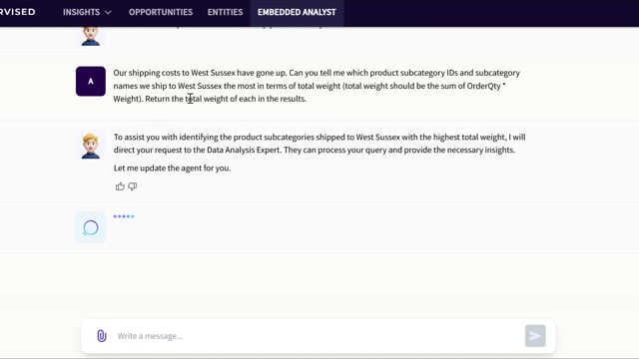Click the 'Let me update the agent' line
Viewport: 639px width, 359px height.
[172, 168]
